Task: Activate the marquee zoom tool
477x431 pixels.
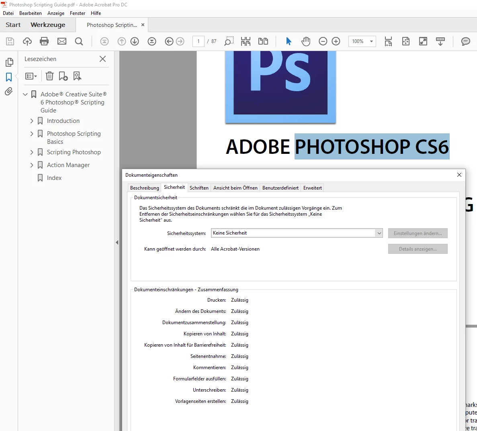Action: click(x=229, y=41)
